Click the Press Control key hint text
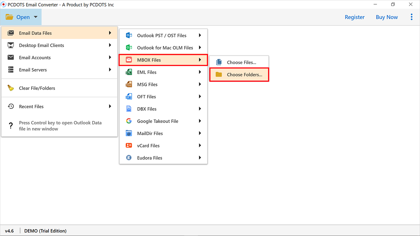The image size is (420, 236). point(60,126)
